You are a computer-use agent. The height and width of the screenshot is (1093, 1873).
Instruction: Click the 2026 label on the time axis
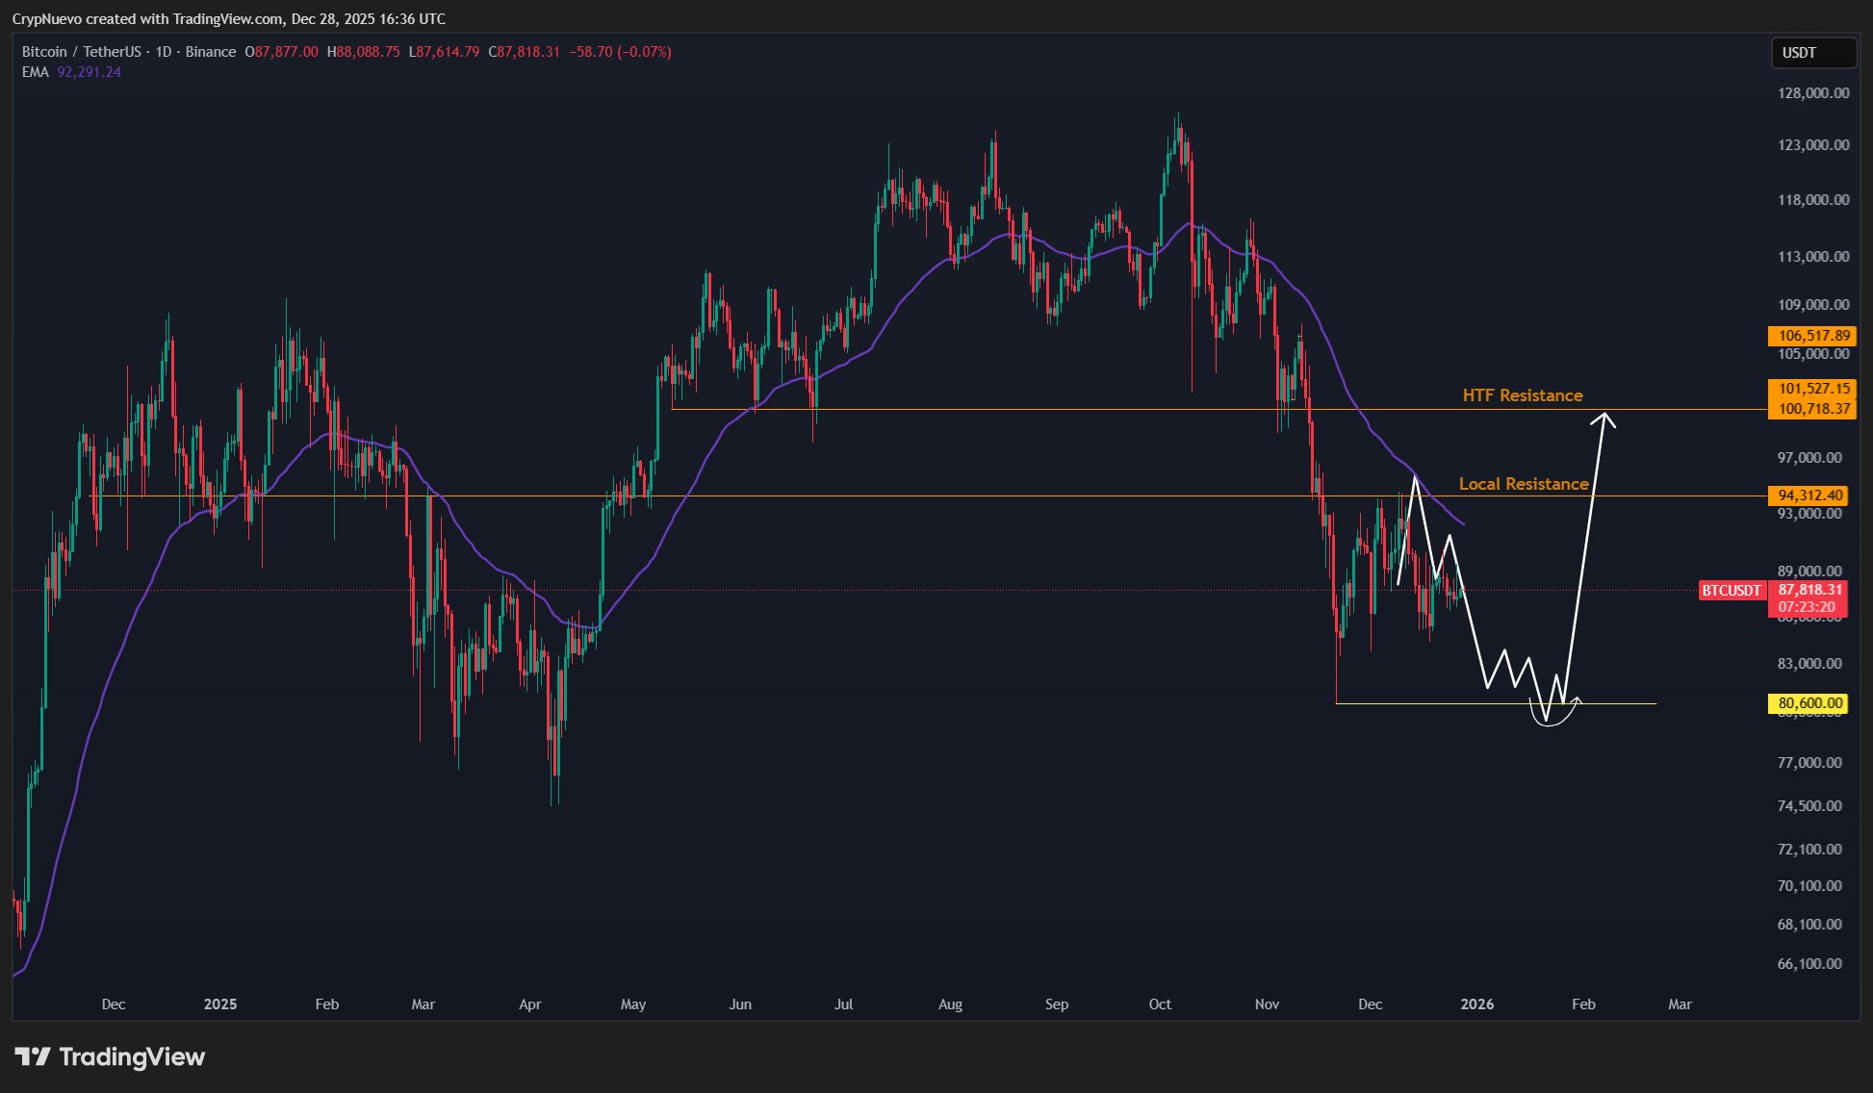1477,1004
